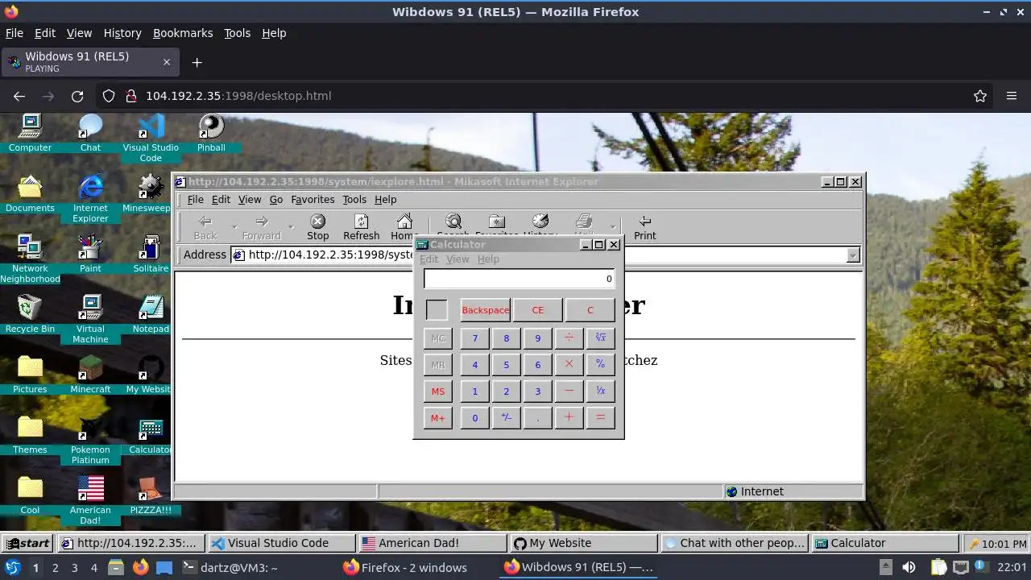Open Calculator Edit menu

[x=429, y=259]
